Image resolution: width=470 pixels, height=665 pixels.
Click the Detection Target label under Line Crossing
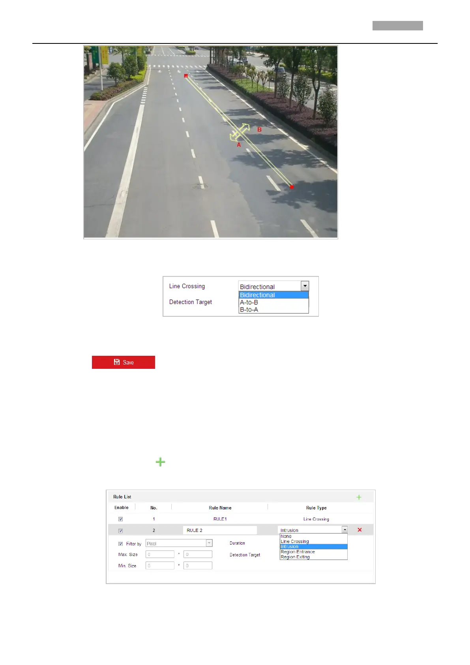click(x=191, y=302)
